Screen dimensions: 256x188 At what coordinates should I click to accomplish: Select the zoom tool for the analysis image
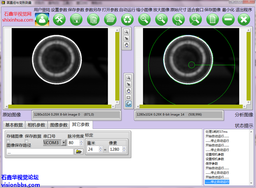point(129,78)
